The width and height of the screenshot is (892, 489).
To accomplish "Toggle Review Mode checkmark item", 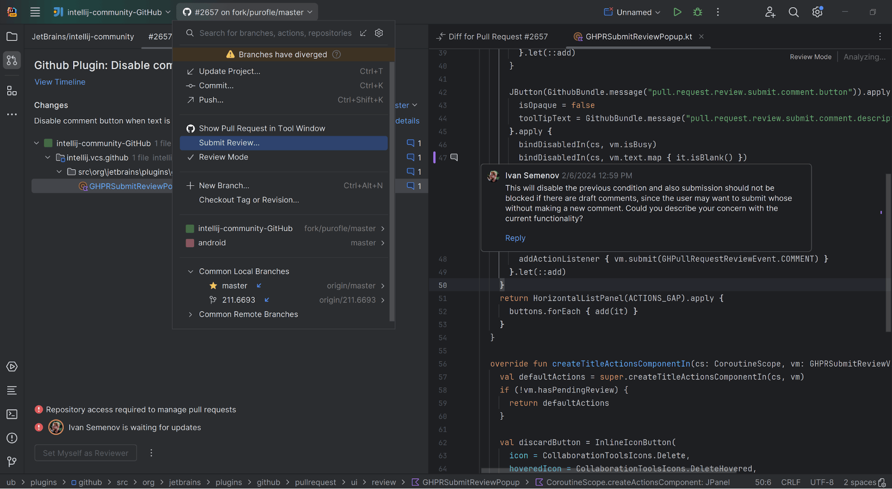I will 223,157.
